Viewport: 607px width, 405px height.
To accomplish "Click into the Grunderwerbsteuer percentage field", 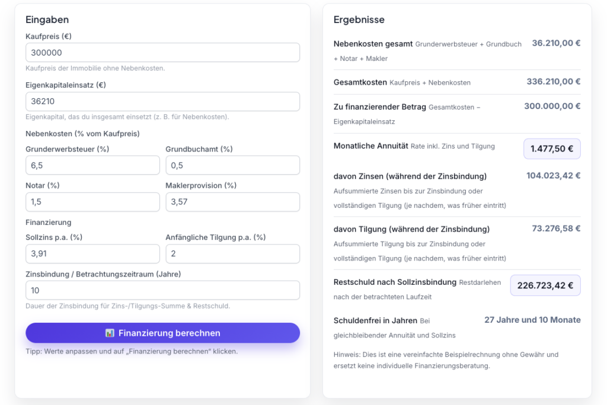I will click(92, 165).
